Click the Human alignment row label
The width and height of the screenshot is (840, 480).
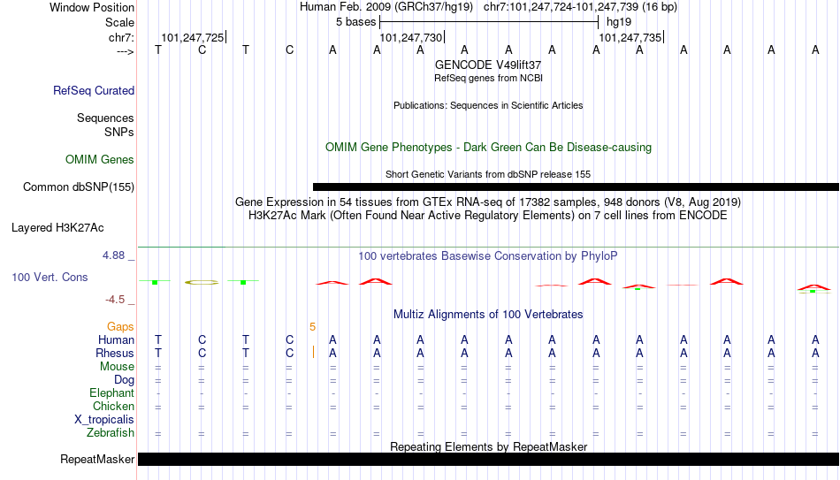coord(116,340)
